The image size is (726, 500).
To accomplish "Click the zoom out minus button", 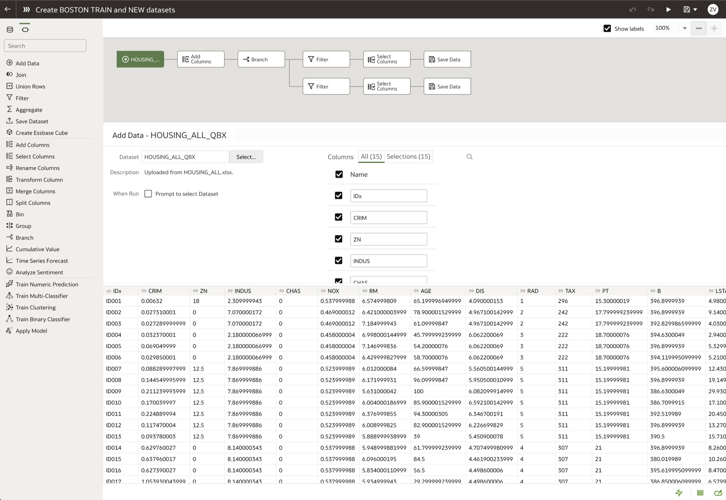I will 698,29.
